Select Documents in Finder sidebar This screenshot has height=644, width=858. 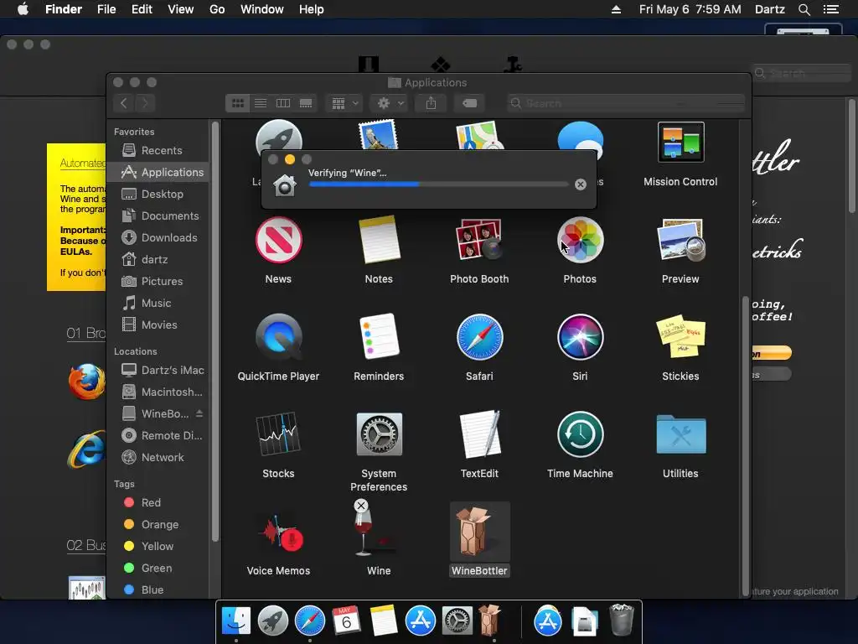click(158, 216)
